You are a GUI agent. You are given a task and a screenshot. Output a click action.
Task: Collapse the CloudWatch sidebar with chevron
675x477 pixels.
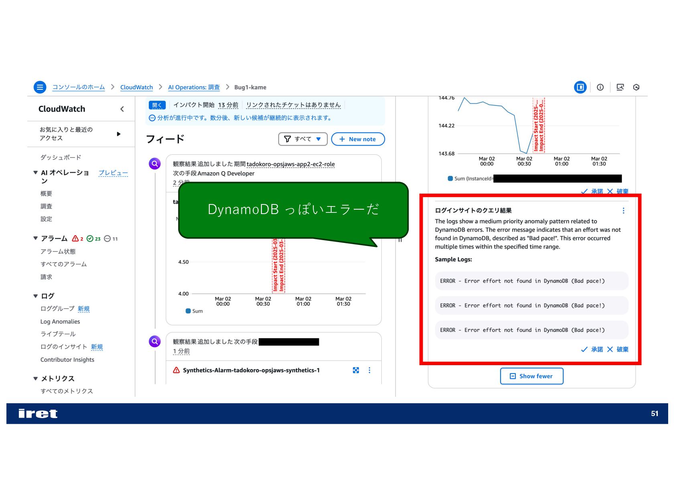point(122,109)
